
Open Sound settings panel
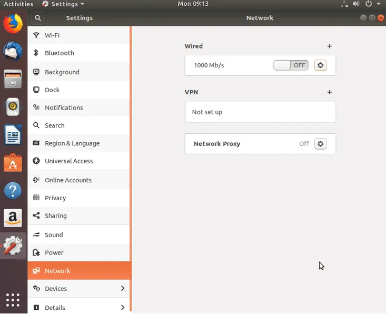pyautogui.click(x=78, y=234)
